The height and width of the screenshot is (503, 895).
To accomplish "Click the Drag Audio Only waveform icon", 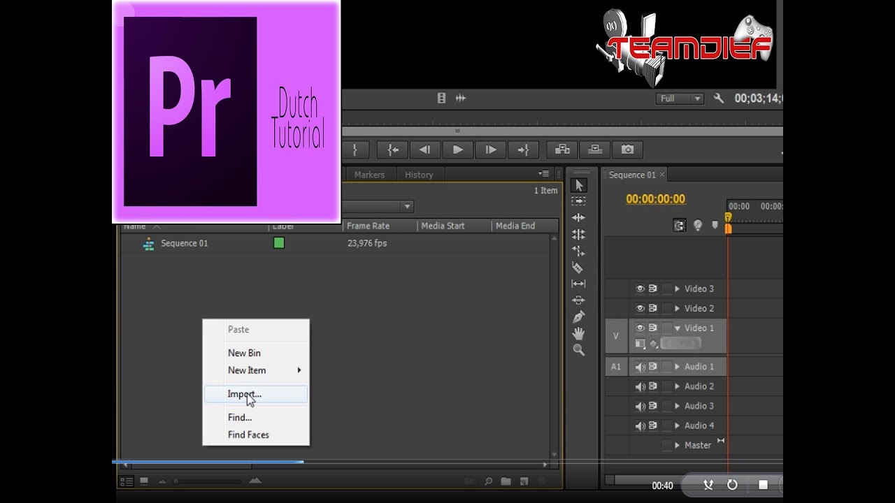I will click(461, 99).
